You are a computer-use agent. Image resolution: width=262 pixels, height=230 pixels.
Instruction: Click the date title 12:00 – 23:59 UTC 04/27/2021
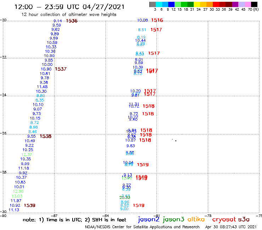(69, 7)
